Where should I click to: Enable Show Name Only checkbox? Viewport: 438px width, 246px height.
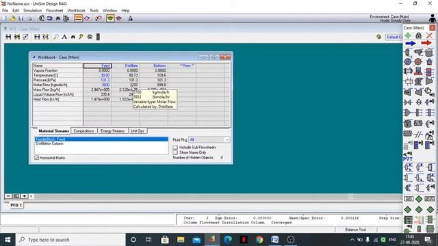(x=175, y=152)
